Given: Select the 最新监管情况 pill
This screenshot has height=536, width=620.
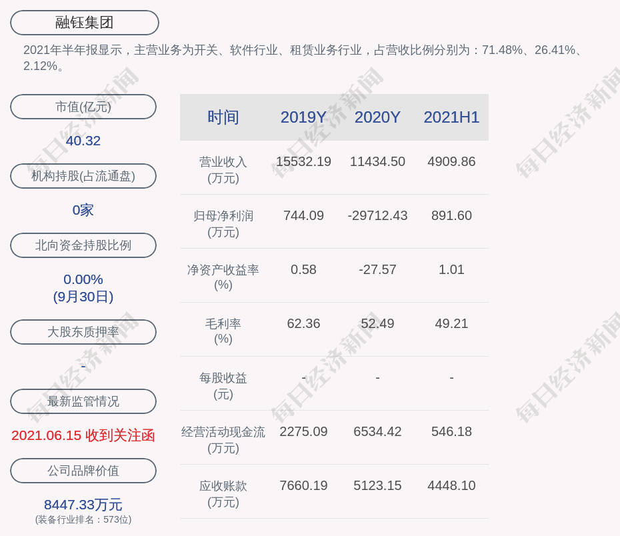Looking at the screenshot, I should click(x=83, y=401).
